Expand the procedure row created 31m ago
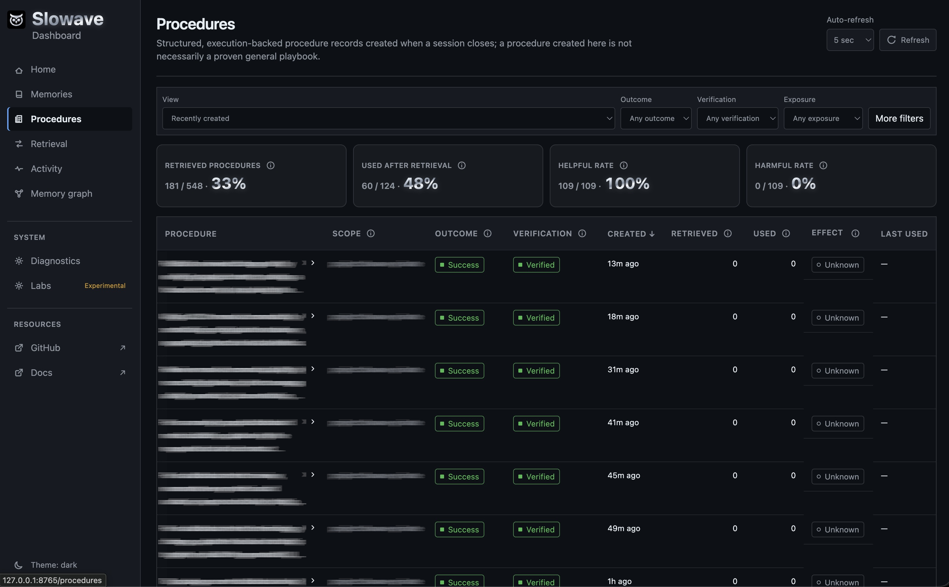The height and width of the screenshot is (587, 949). coord(313,369)
